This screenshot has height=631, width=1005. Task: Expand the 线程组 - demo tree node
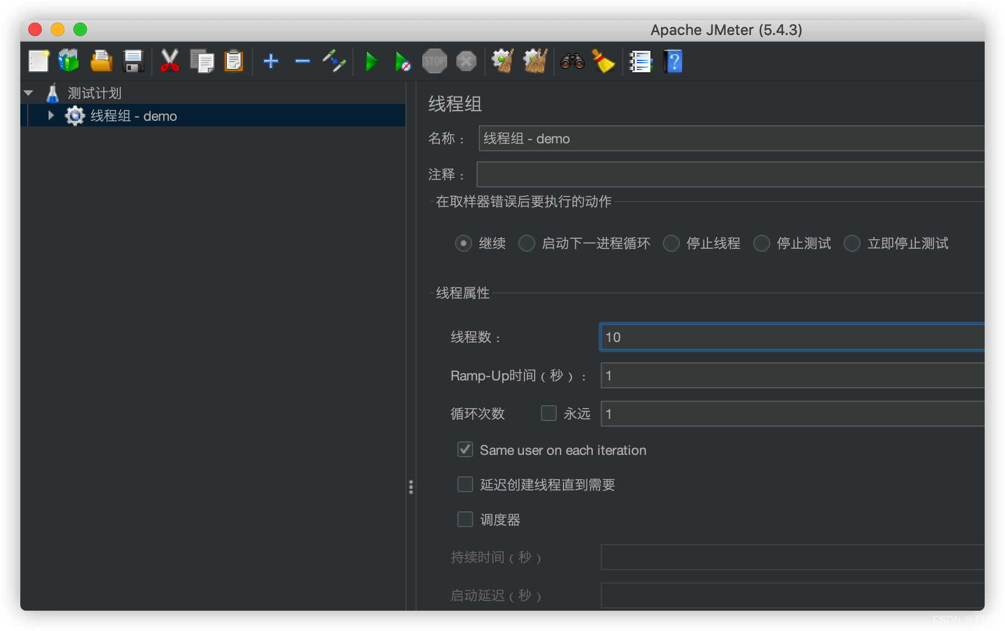pyautogui.click(x=51, y=116)
